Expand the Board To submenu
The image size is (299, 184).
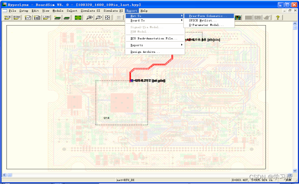[155, 20]
